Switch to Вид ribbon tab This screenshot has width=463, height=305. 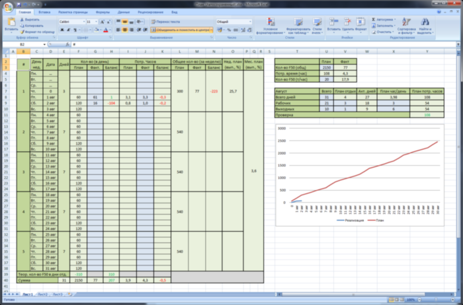(x=174, y=13)
